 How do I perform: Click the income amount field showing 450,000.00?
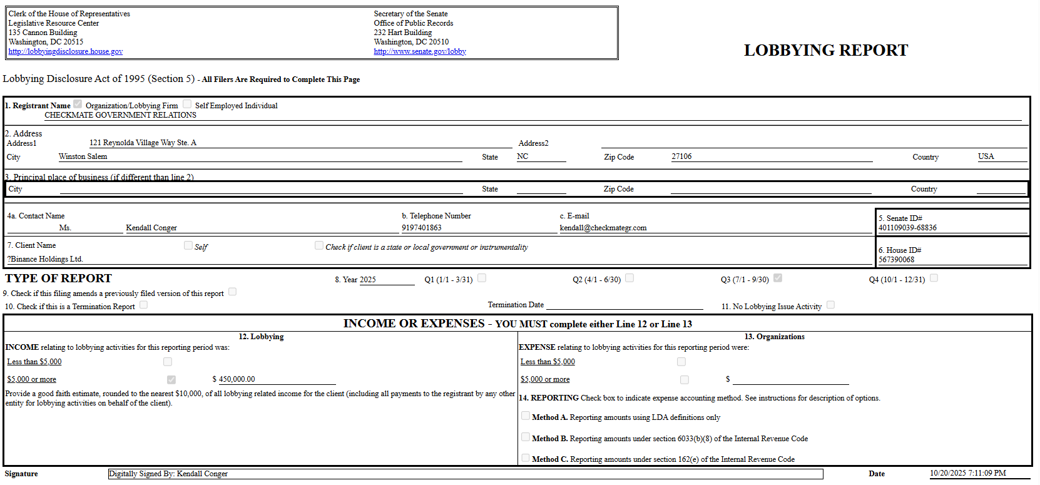click(275, 379)
